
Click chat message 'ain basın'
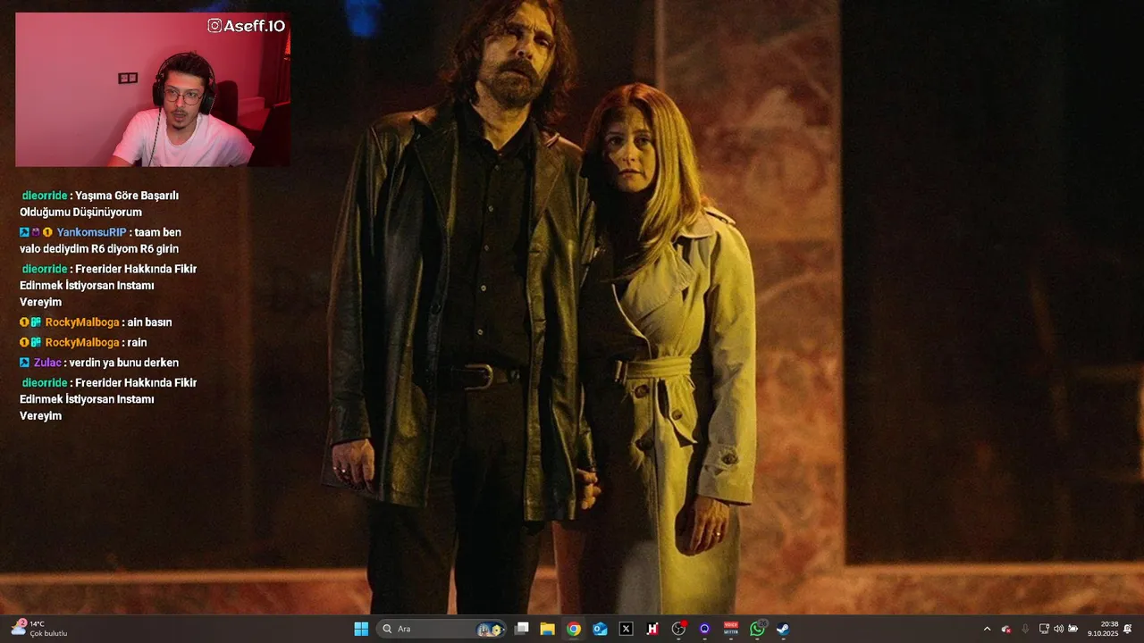[149, 322]
